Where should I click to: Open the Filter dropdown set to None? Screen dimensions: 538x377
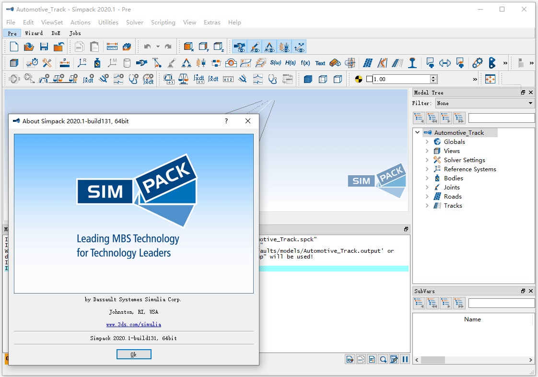pos(485,103)
